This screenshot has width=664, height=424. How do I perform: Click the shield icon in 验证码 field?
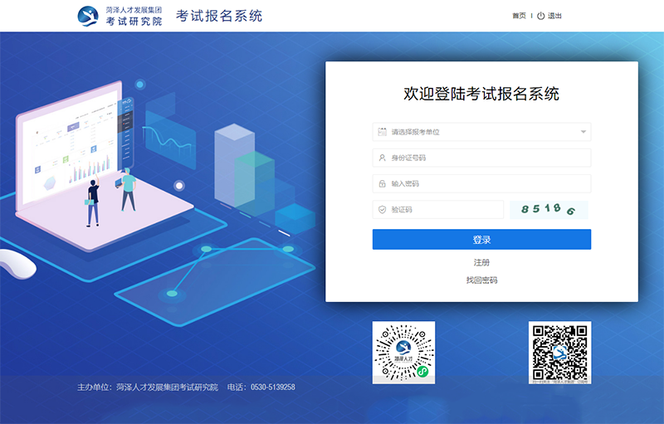coord(382,210)
